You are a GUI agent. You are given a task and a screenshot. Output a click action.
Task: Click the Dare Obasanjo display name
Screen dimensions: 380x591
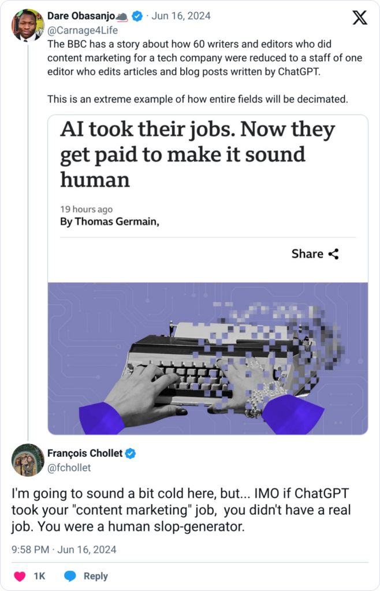(x=81, y=16)
